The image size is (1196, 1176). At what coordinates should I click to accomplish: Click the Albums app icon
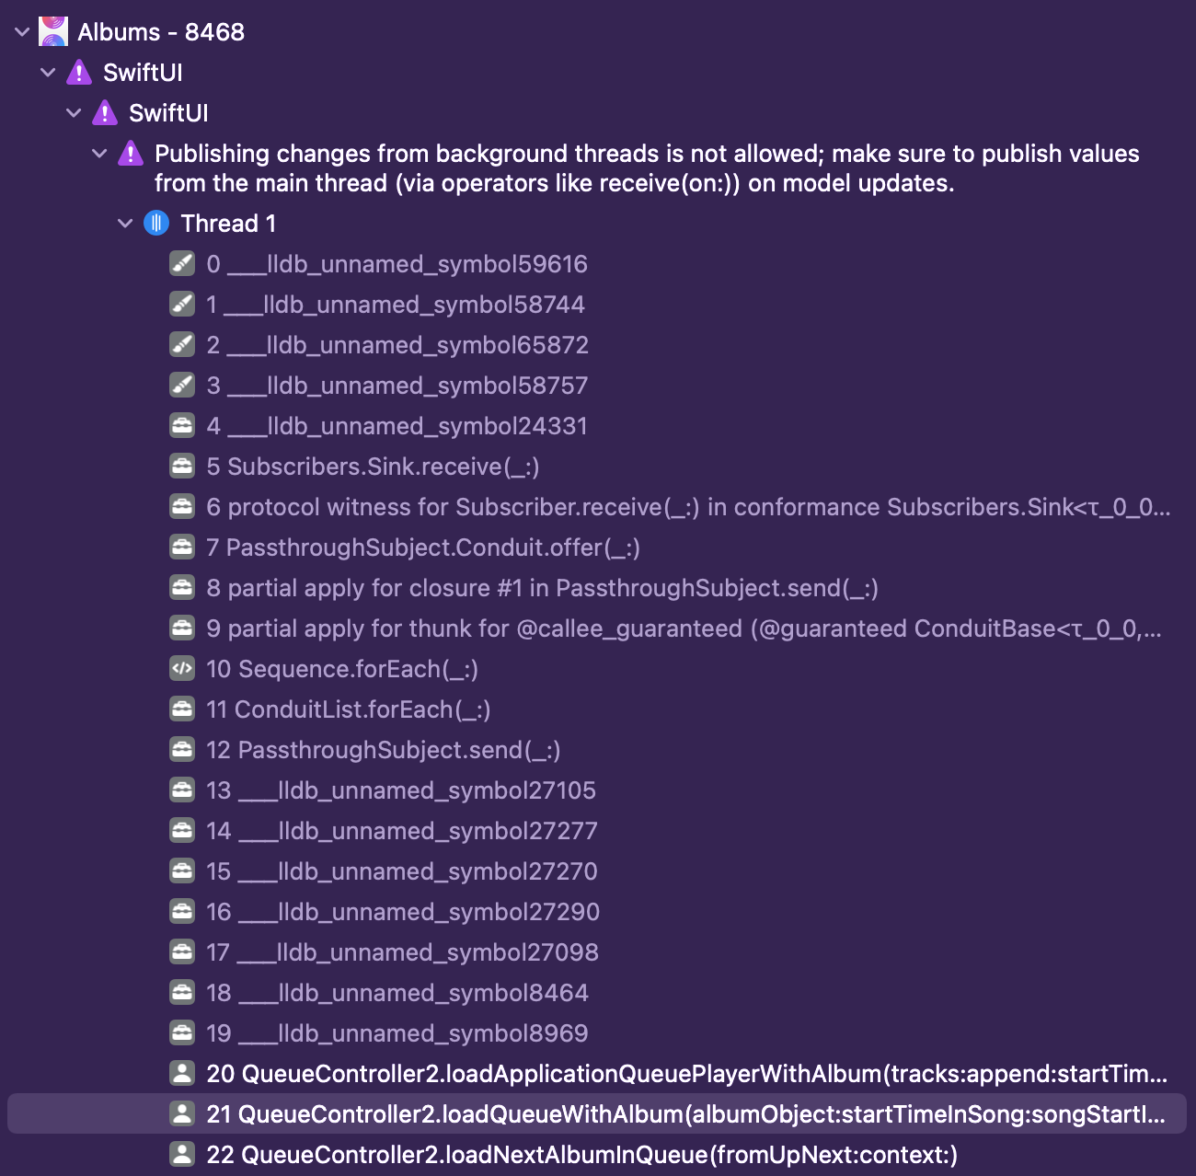click(x=53, y=31)
